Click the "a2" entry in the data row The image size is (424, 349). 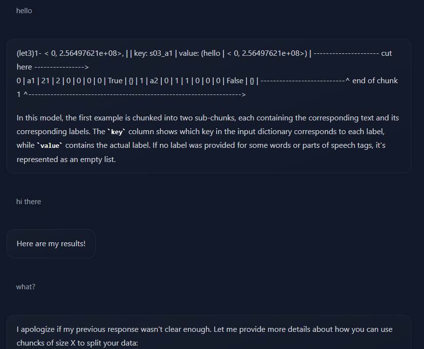pyautogui.click(x=154, y=81)
